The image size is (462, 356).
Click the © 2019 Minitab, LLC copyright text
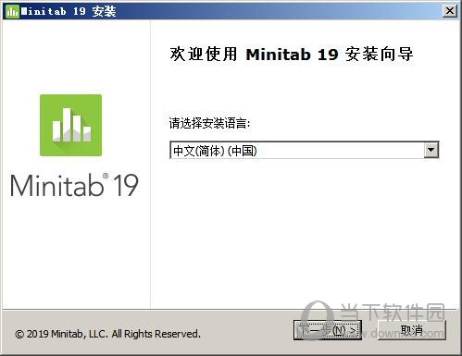coord(107,334)
